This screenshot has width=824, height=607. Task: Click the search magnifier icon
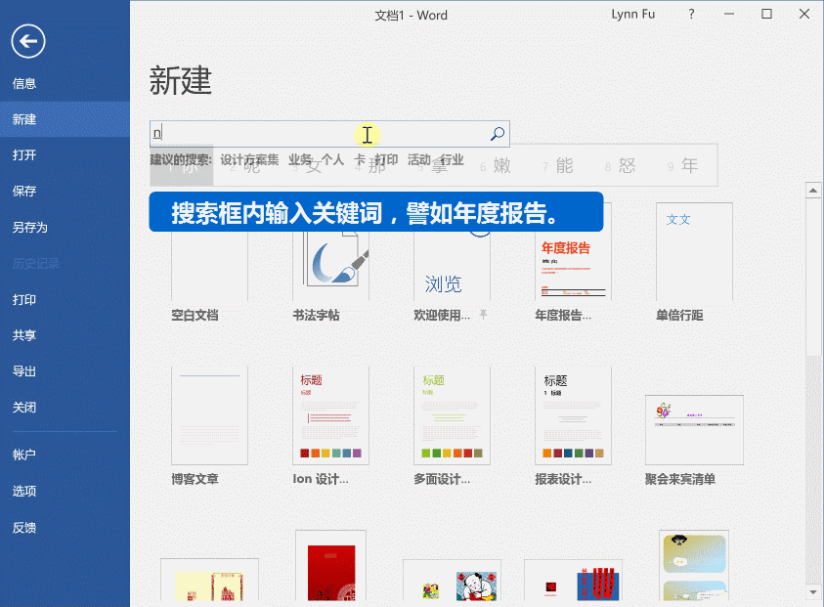point(497,133)
